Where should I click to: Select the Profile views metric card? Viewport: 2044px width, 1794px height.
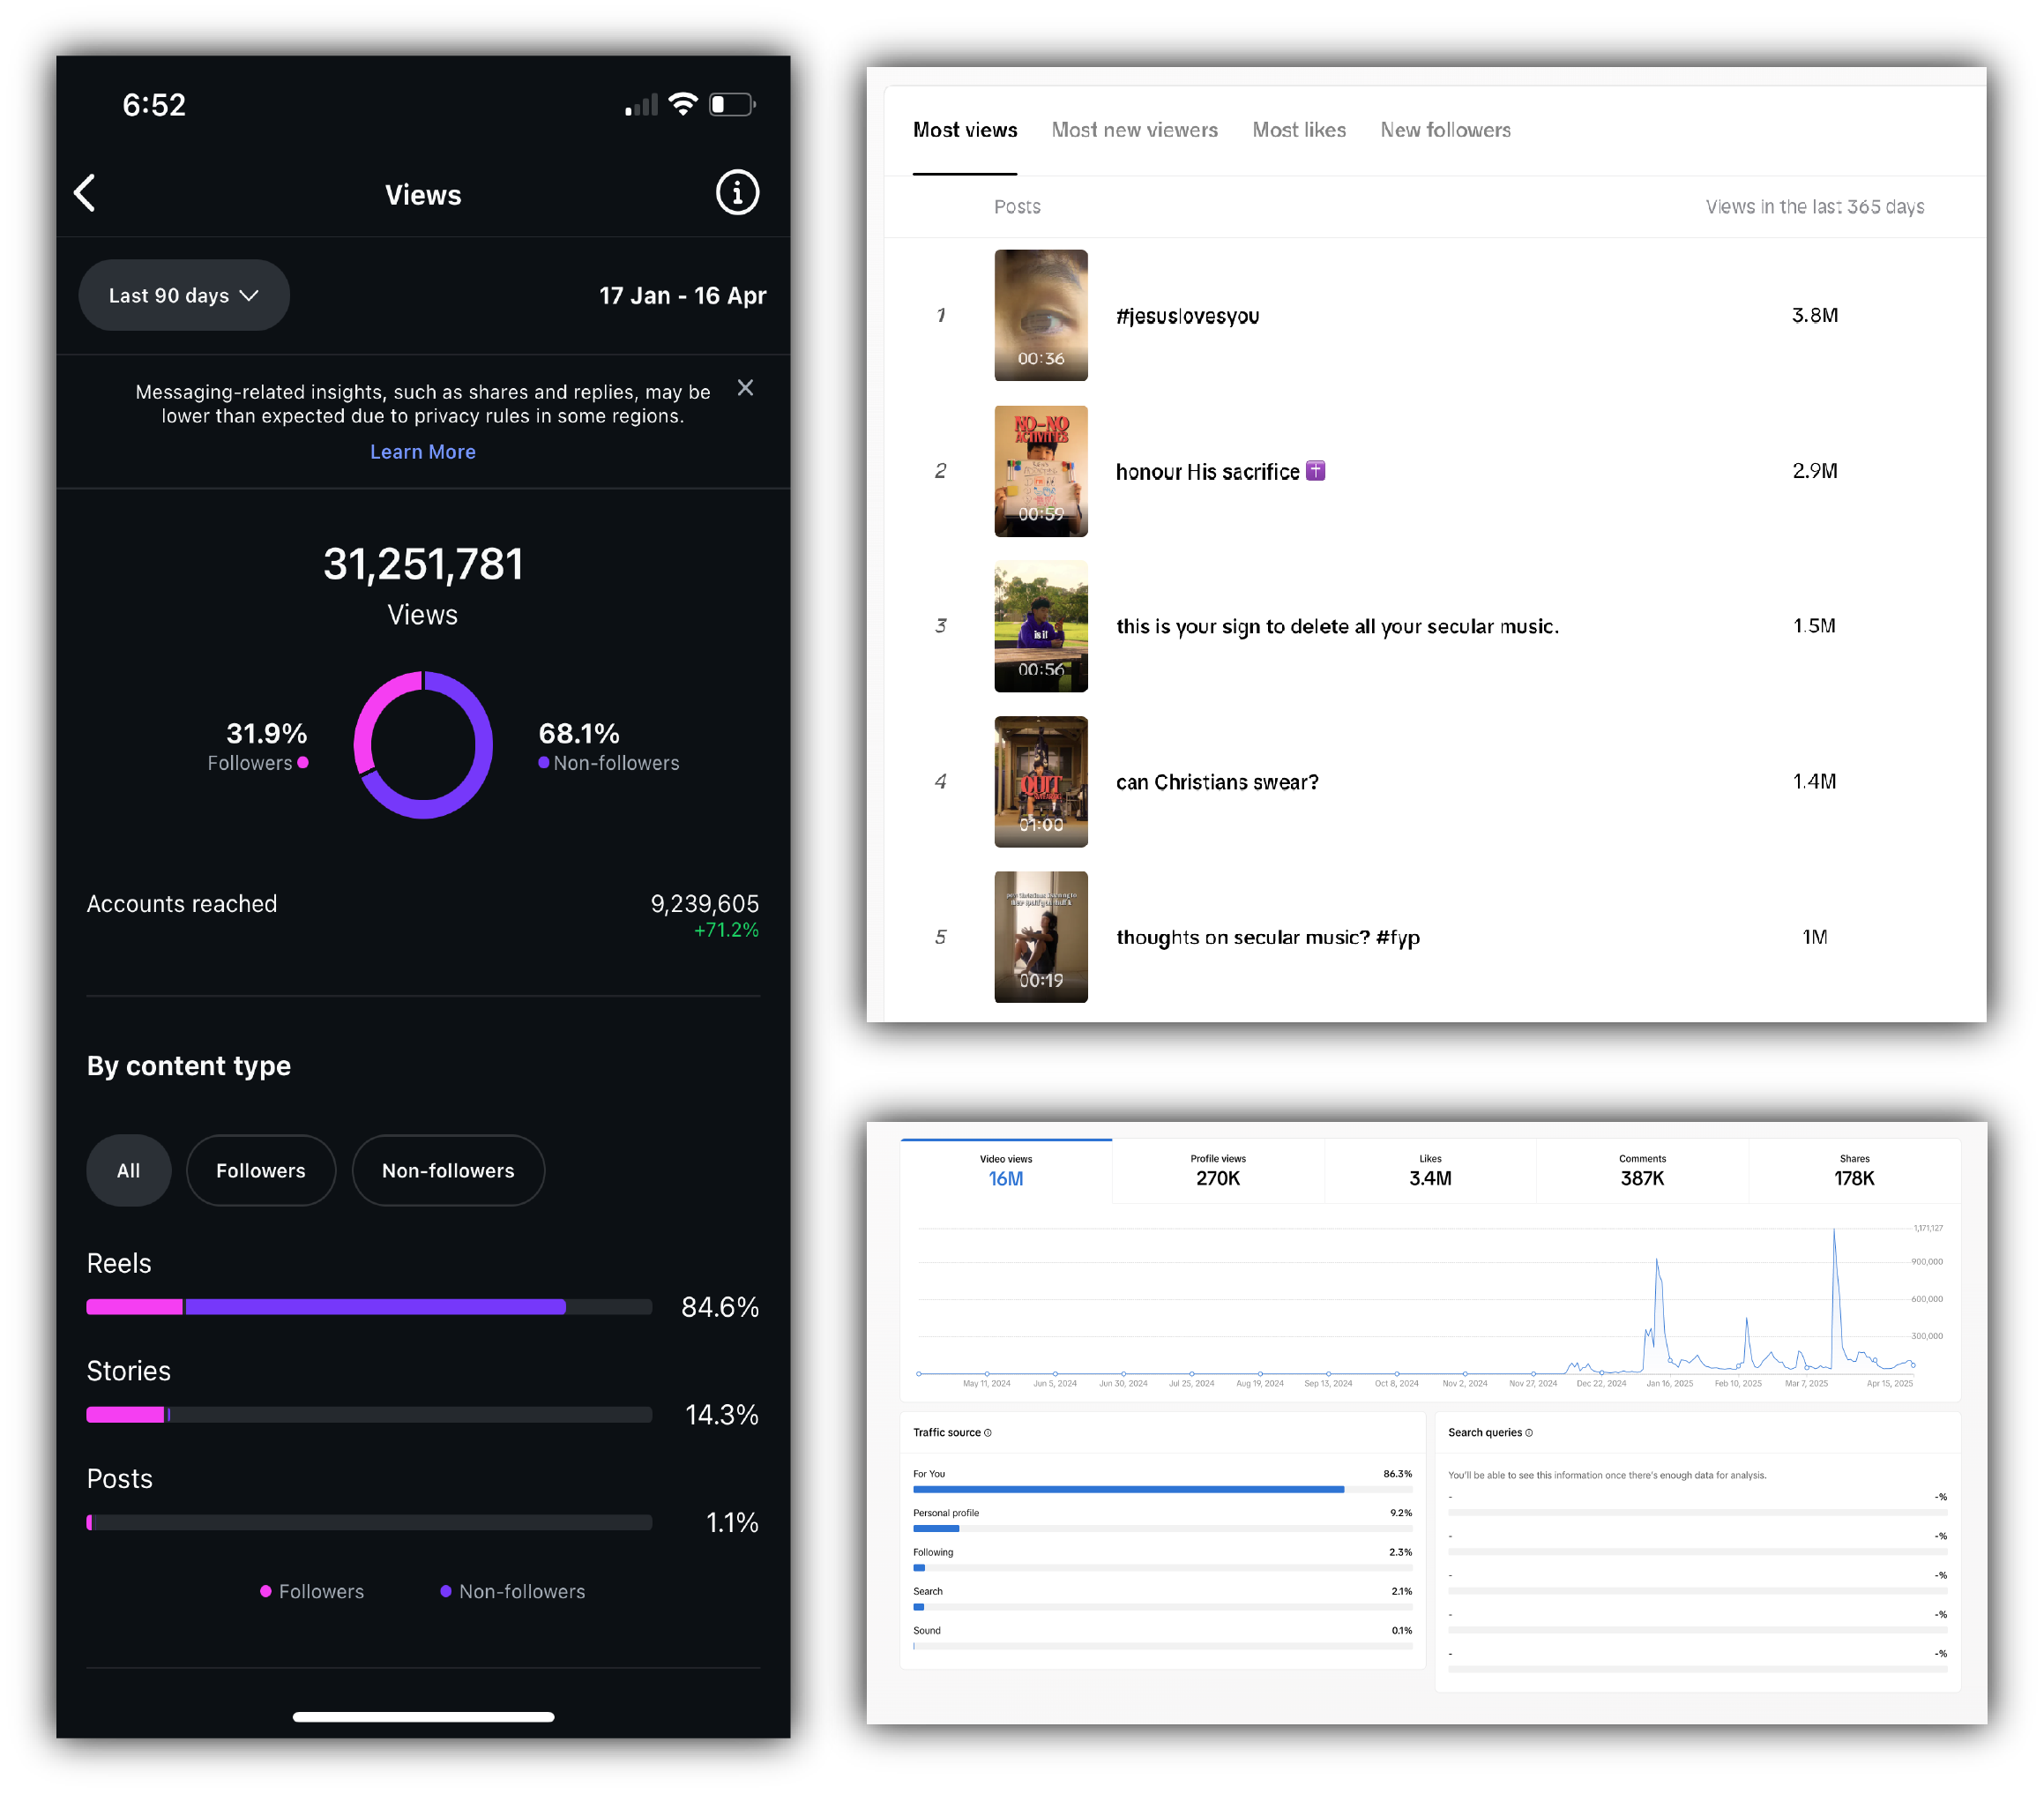click(1217, 1170)
